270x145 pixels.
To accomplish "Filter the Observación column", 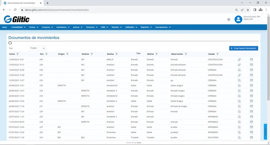I will tap(186, 54).
